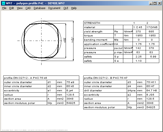
Task: Click the WN7 application icon in title bar
Action: click(x=3, y=3)
